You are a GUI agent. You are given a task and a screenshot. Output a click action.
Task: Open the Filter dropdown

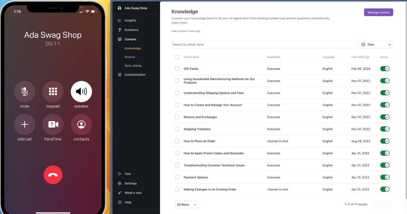[376, 45]
